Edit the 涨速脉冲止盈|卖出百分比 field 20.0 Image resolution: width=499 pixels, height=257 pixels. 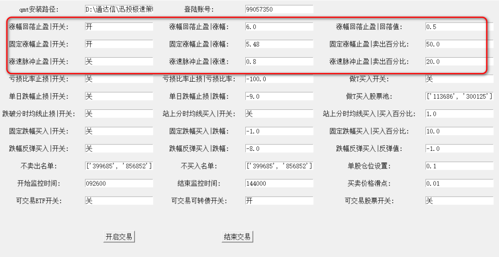[459, 62]
